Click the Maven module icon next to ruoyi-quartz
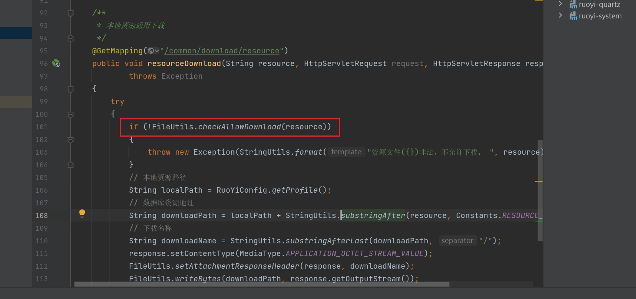This screenshot has height=299, width=636. 573,5
